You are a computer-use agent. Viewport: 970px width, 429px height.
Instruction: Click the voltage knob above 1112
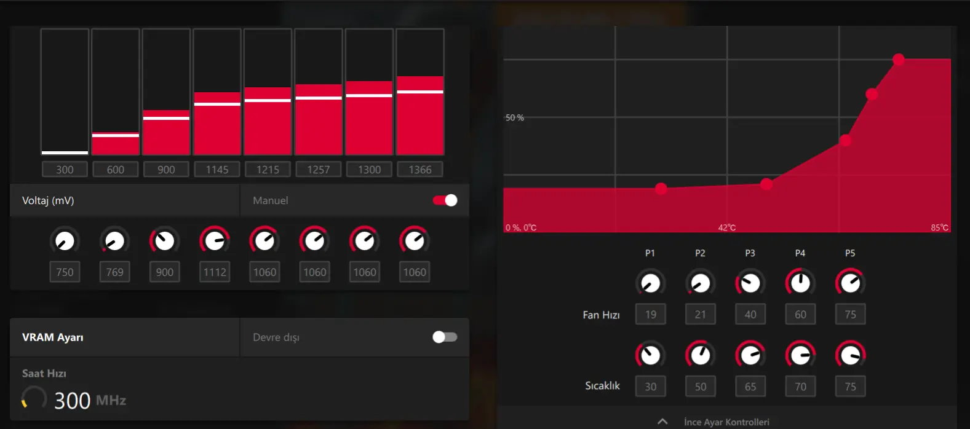pyautogui.click(x=215, y=241)
